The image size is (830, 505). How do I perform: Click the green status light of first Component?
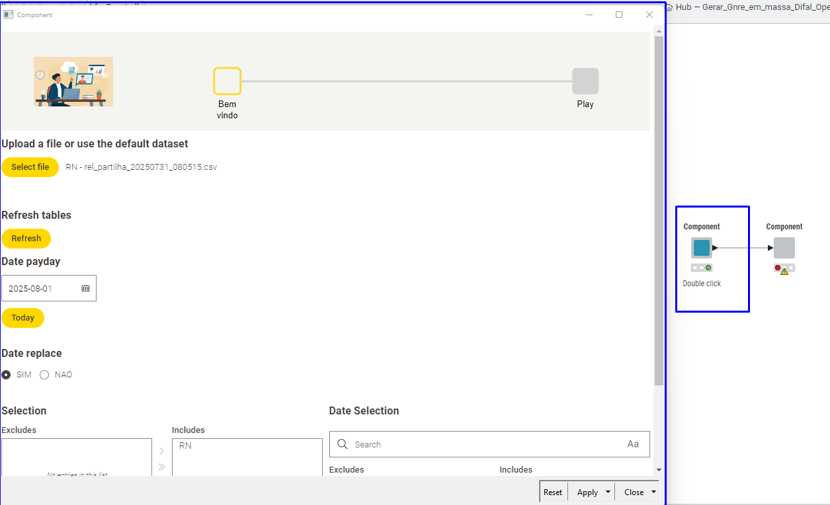[708, 268]
